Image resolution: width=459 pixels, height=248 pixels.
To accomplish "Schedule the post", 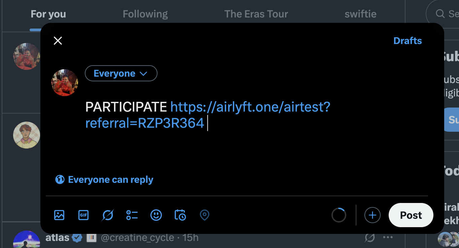I will point(180,215).
